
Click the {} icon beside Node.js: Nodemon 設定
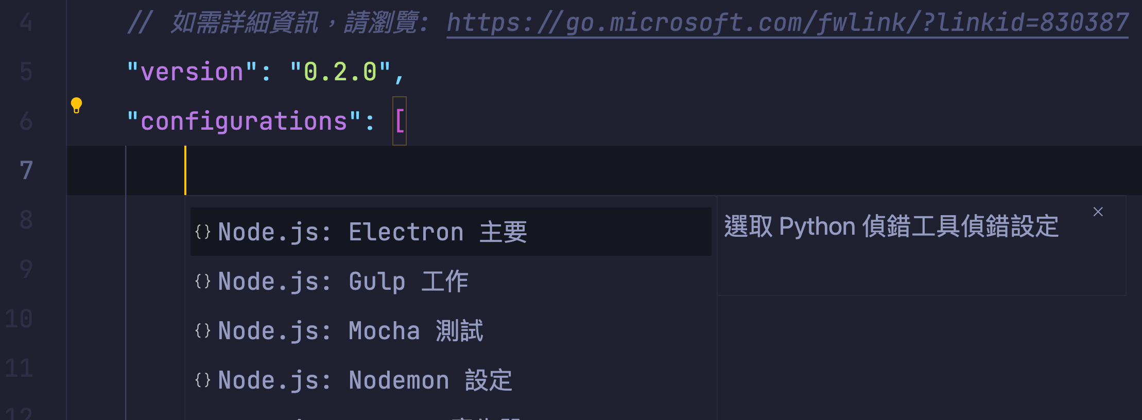point(203,379)
